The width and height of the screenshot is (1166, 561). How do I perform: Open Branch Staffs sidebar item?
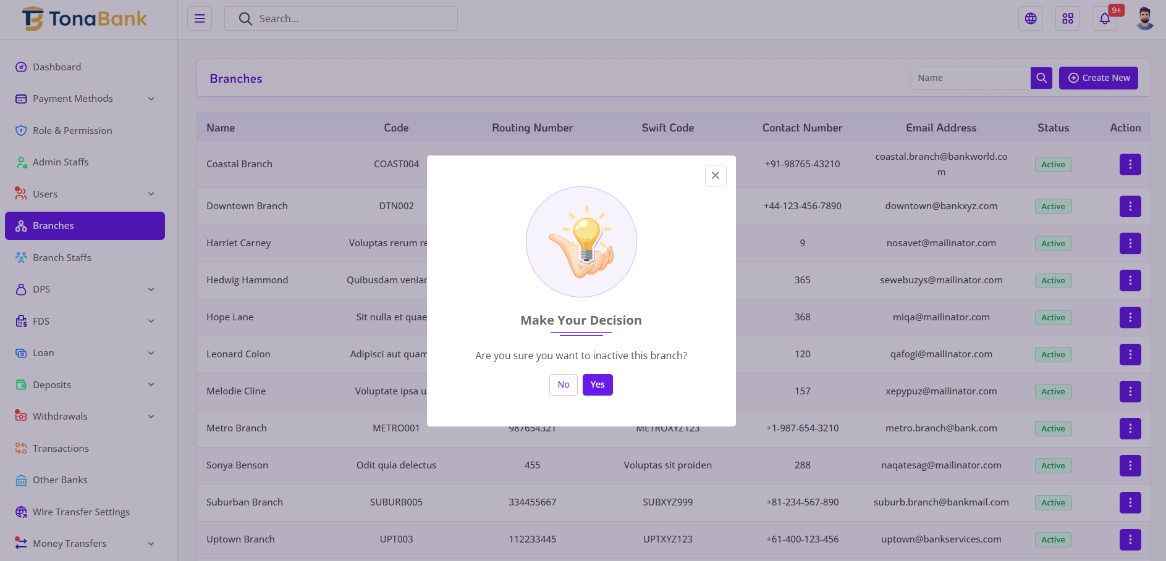point(62,257)
